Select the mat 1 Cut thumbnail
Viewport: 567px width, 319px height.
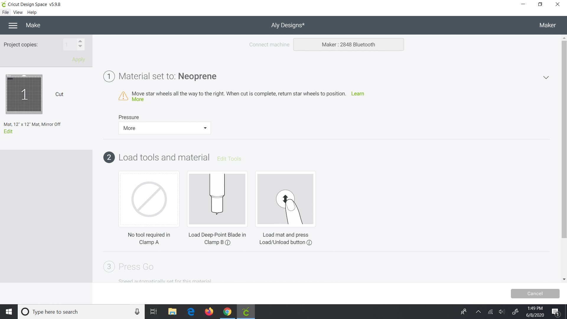[24, 94]
